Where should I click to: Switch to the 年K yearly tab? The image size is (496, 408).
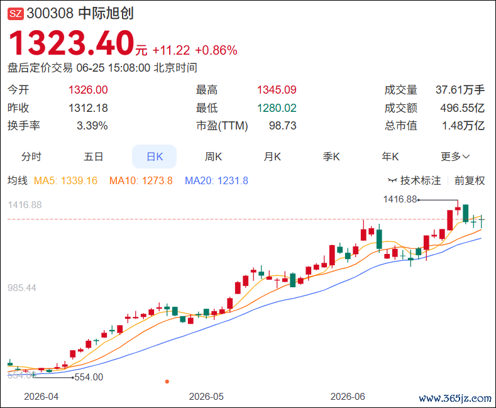coord(390,157)
